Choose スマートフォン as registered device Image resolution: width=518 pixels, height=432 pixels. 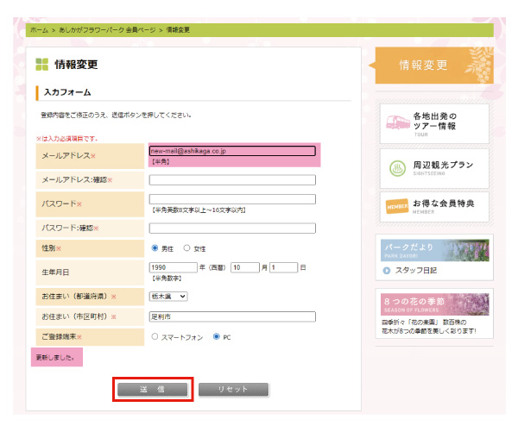click(x=155, y=336)
